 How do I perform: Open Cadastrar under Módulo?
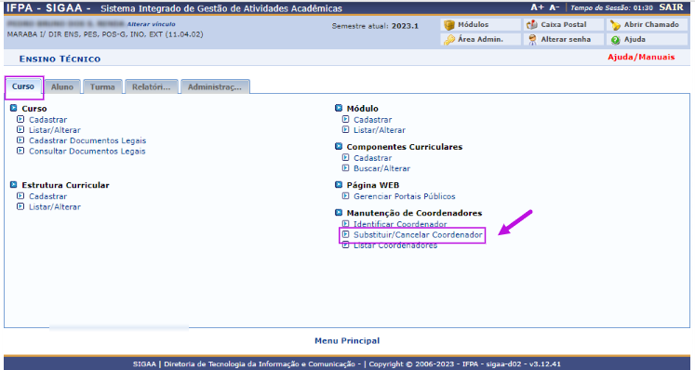(372, 120)
